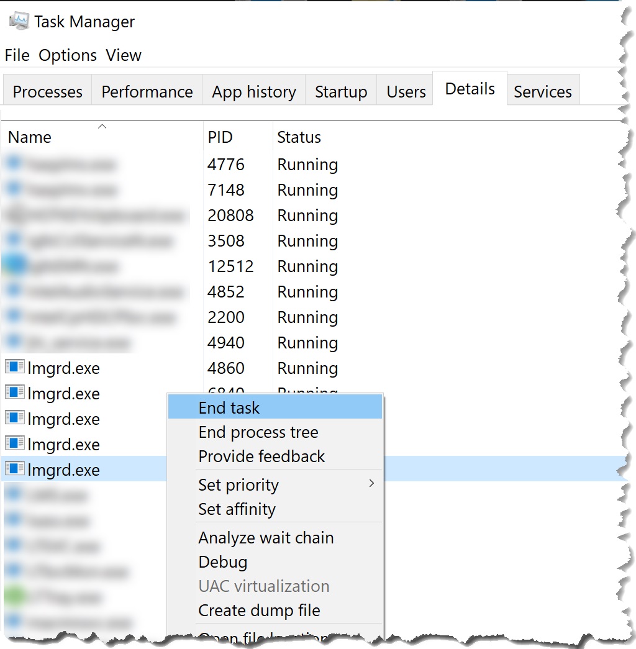Click Provide feedback menu entry
This screenshot has height=649, width=636.
(x=261, y=456)
